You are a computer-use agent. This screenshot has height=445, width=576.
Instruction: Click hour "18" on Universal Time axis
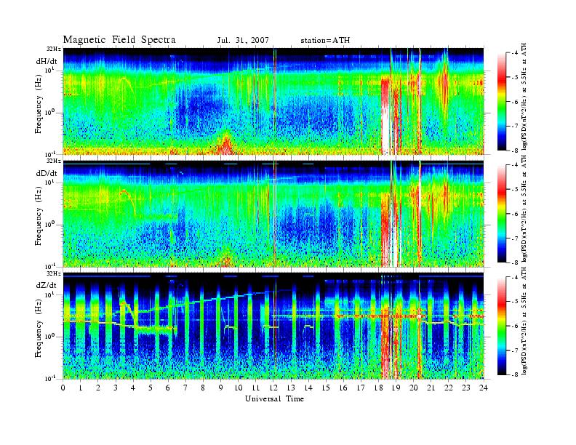tap(378, 388)
